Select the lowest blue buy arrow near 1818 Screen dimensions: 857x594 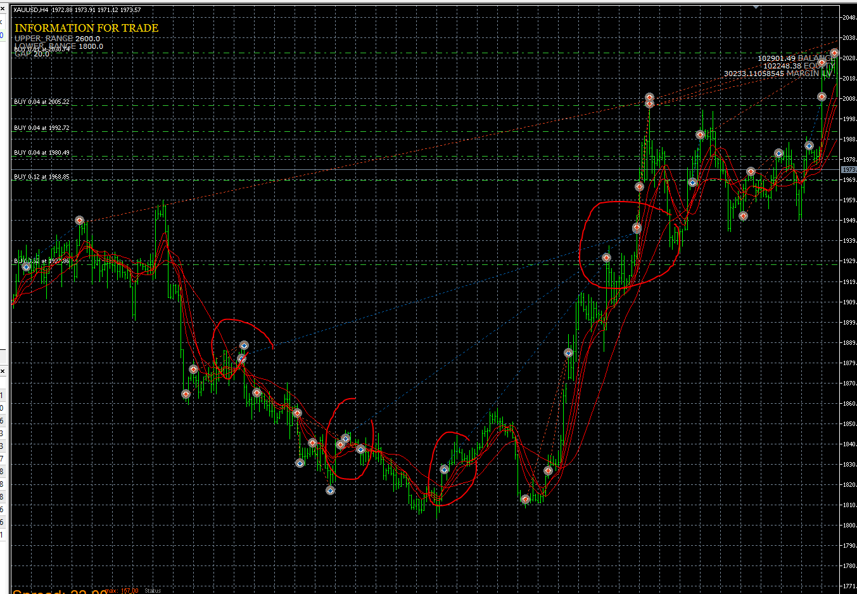[330, 490]
